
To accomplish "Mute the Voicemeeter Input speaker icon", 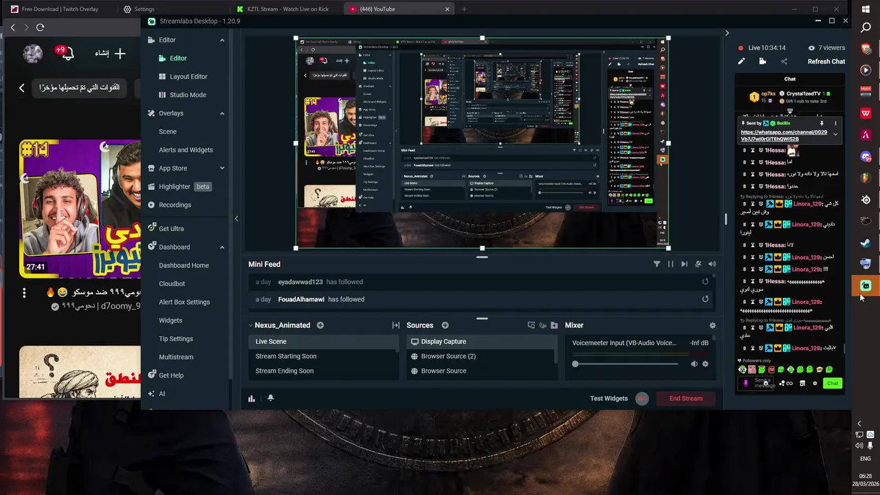I will (694, 364).
